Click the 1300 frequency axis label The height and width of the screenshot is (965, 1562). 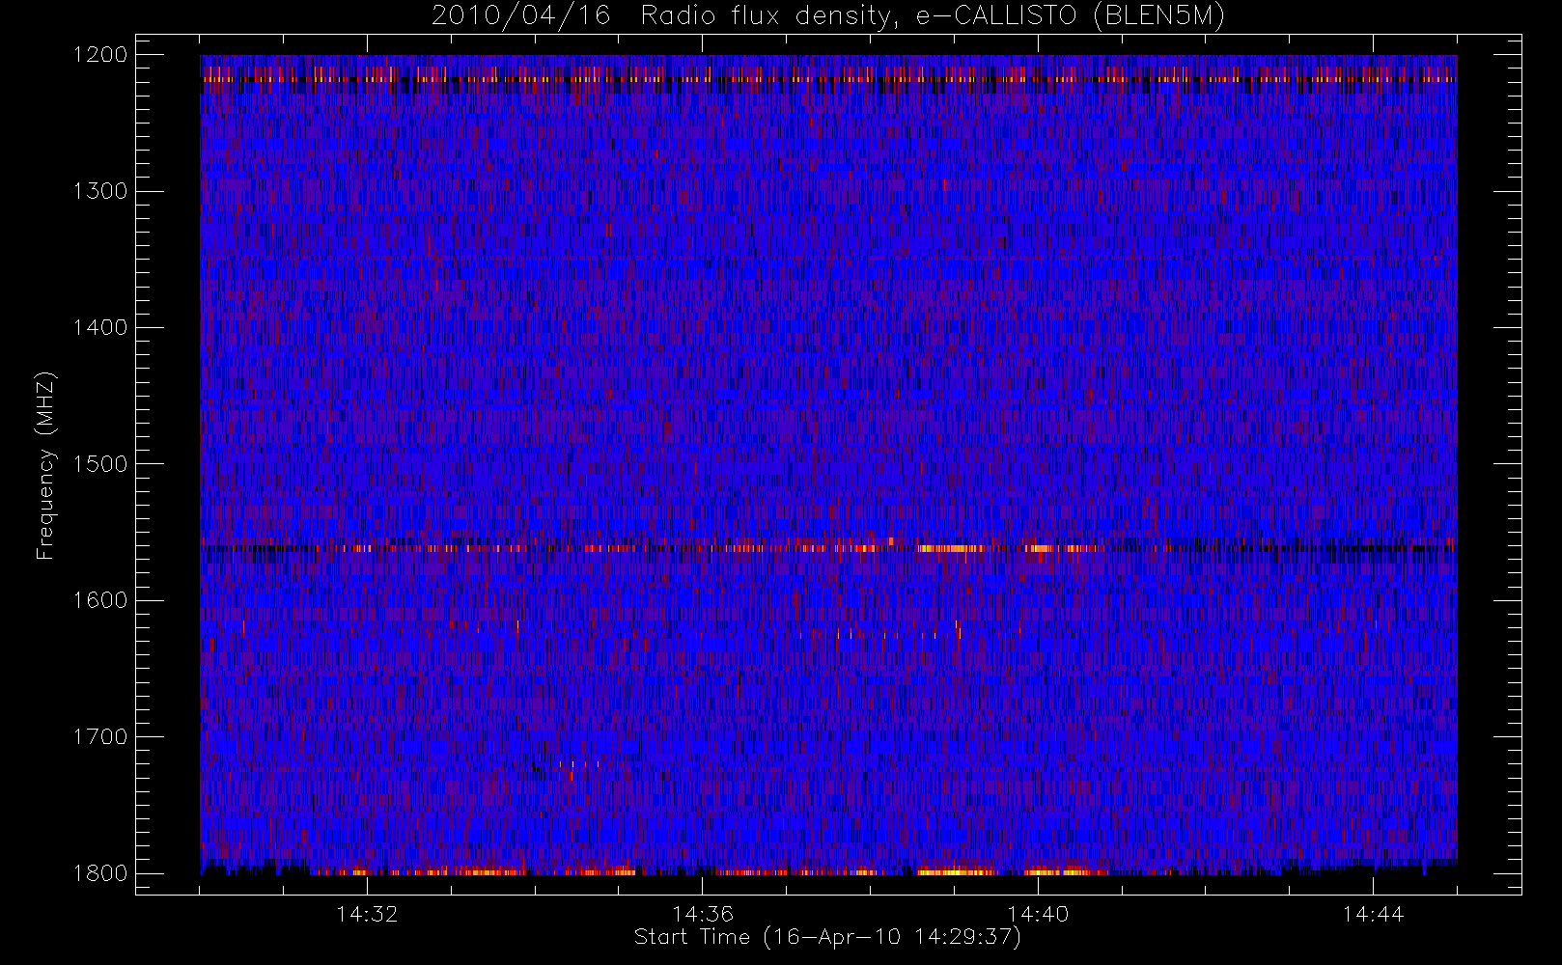100,191
